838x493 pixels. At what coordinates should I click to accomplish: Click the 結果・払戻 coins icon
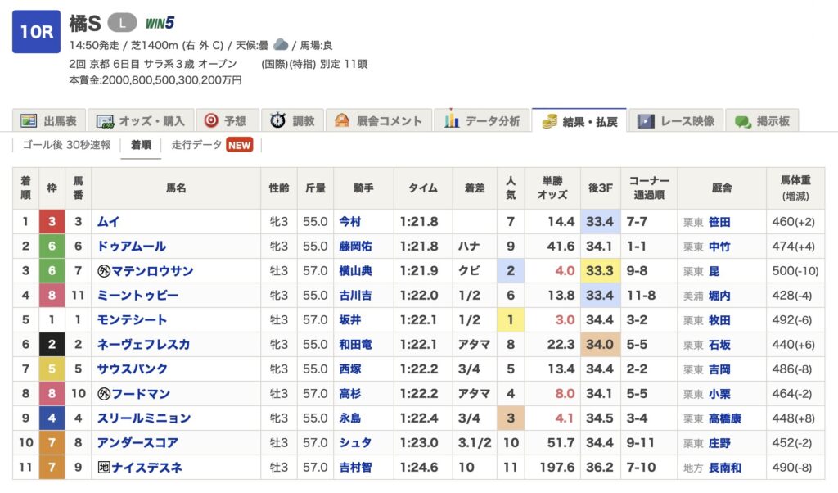pyautogui.click(x=549, y=122)
